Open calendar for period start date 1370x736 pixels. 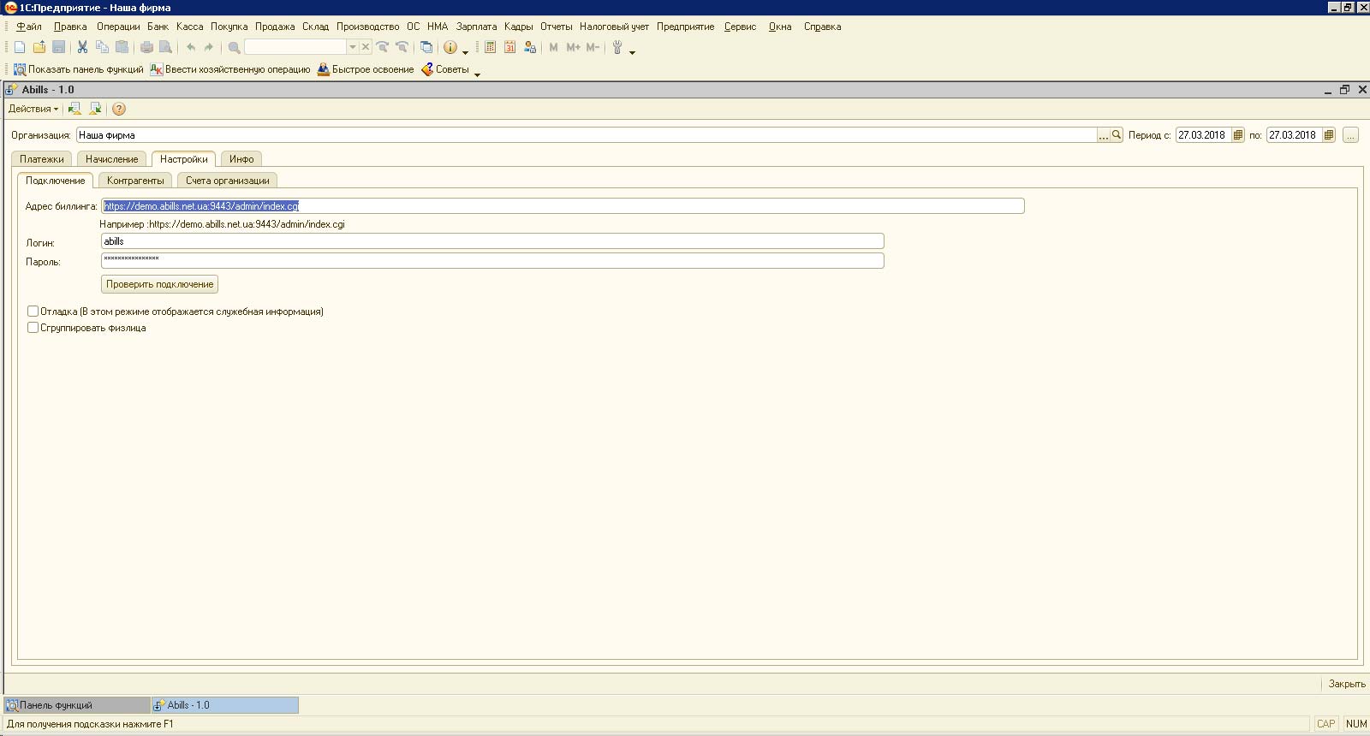pos(1238,135)
